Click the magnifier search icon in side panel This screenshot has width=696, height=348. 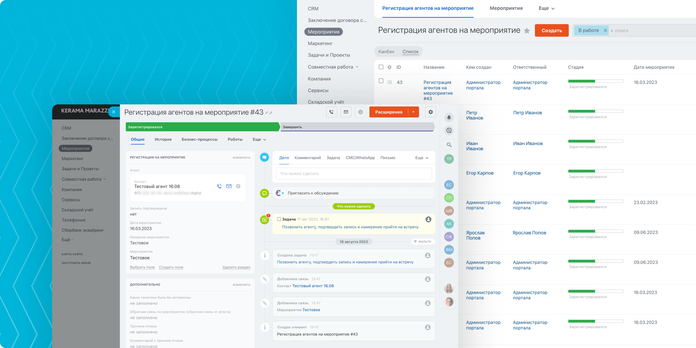coord(449,145)
